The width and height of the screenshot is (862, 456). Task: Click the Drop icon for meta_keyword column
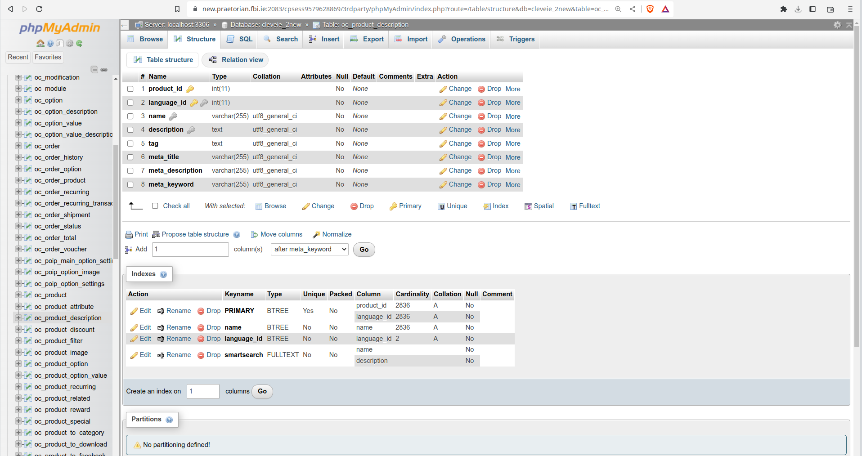(x=481, y=185)
